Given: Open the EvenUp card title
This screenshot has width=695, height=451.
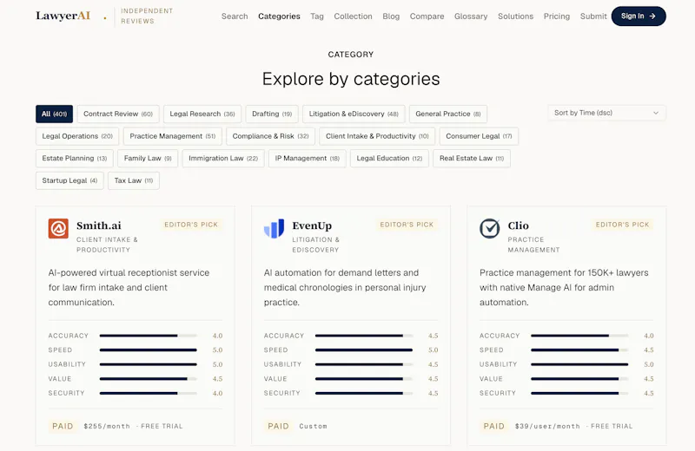Looking at the screenshot, I should [312, 225].
